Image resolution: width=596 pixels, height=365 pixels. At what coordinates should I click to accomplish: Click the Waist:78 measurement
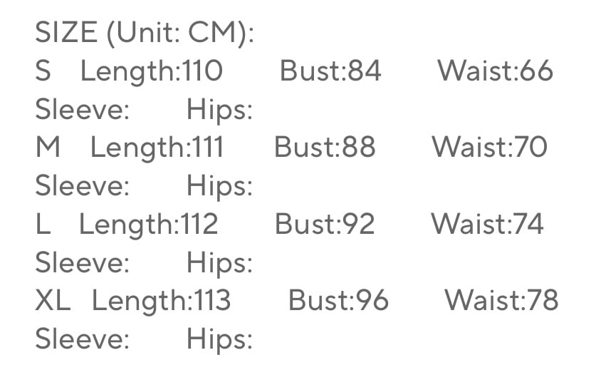(x=501, y=302)
